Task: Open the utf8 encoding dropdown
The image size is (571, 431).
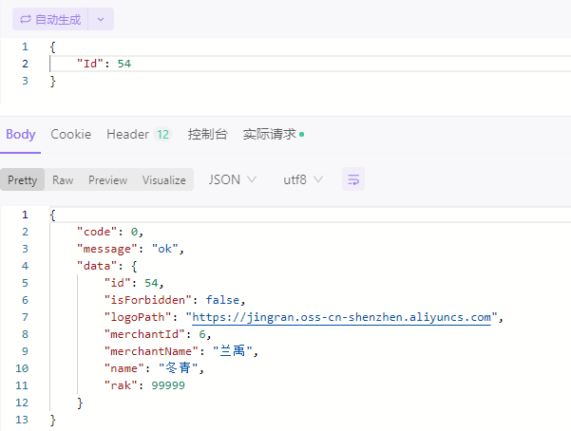Action: click(303, 179)
